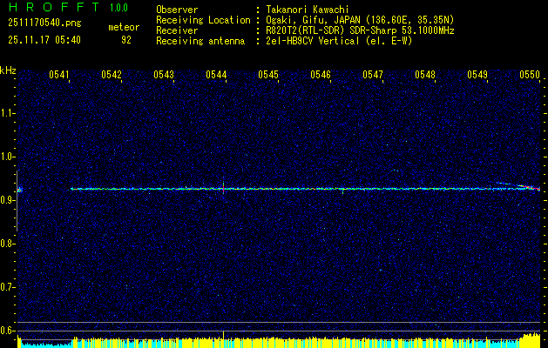
Task: Click the vertical grey bar beside 0.9 kHz
Action: click(x=17, y=201)
